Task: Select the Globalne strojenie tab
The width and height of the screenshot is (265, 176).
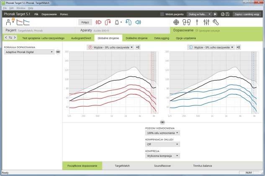Action: (108, 38)
